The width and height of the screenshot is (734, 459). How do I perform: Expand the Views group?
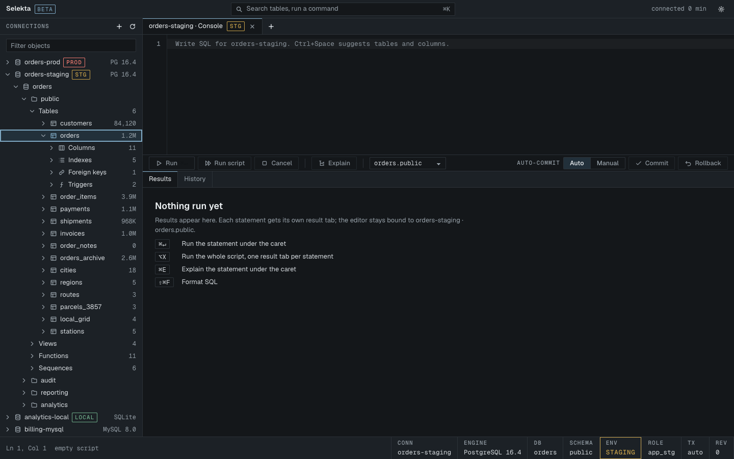click(x=32, y=344)
